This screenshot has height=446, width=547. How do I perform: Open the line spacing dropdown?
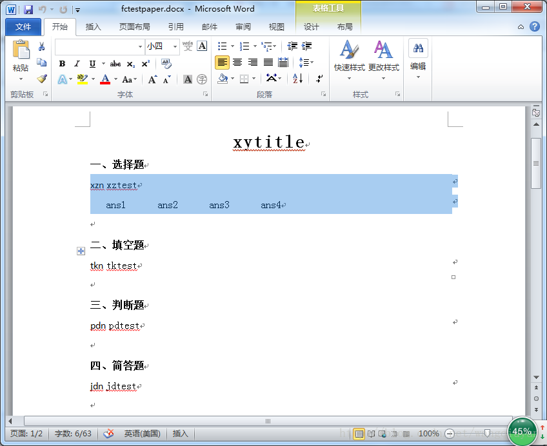coord(306,63)
